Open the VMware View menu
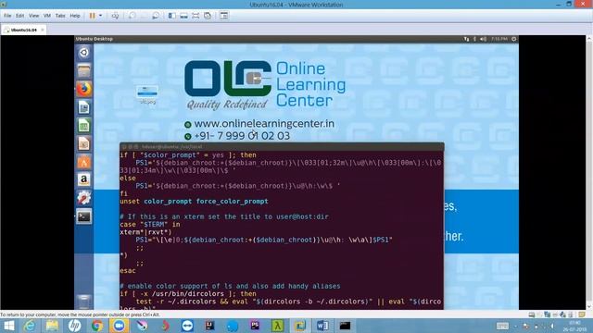Screen dimensions: 593x333 click(33, 16)
